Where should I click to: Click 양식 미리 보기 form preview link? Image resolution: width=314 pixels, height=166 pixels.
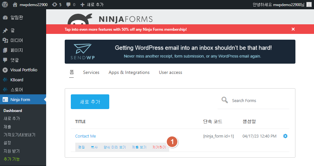(115, 147)
